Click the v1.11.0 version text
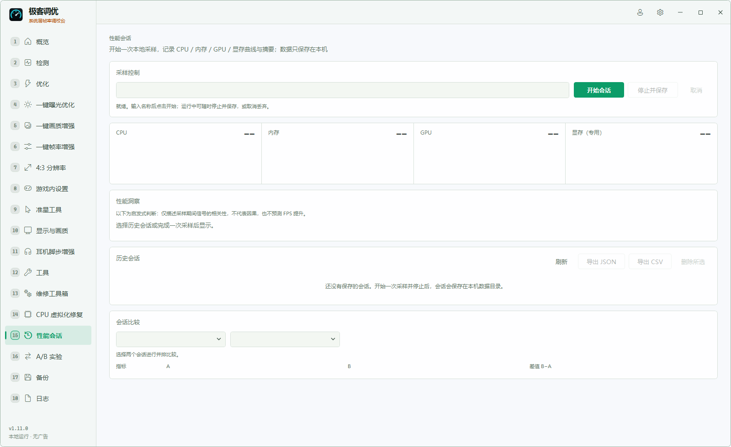The image size is (731, 447). 18,428
